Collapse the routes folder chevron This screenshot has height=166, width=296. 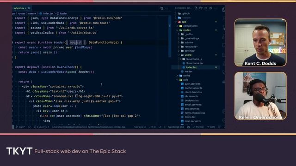coord(177,30)
